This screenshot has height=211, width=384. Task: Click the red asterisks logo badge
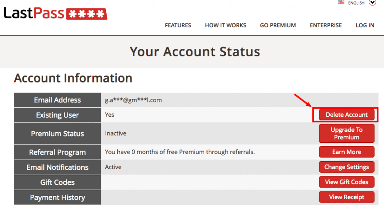click(87, 14)
